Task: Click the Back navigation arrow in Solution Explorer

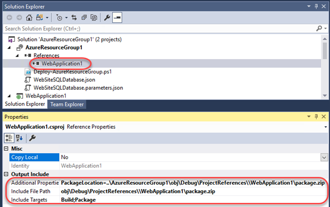Action: 10,17
